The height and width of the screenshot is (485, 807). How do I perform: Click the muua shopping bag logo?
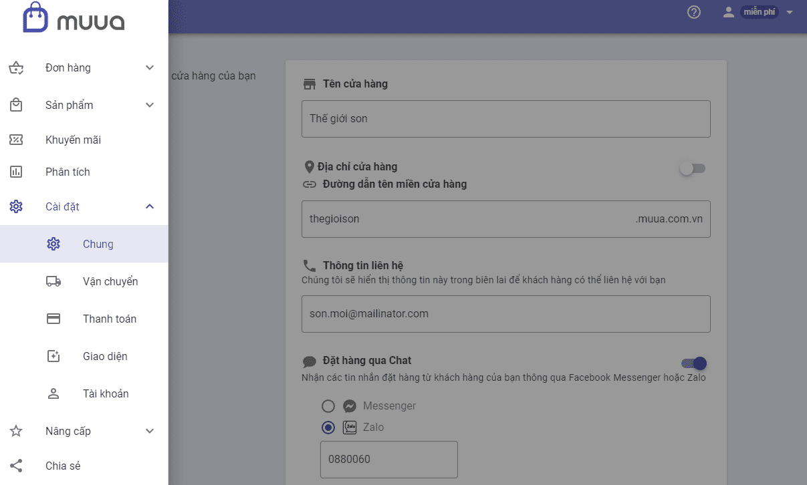coord(35,18)
